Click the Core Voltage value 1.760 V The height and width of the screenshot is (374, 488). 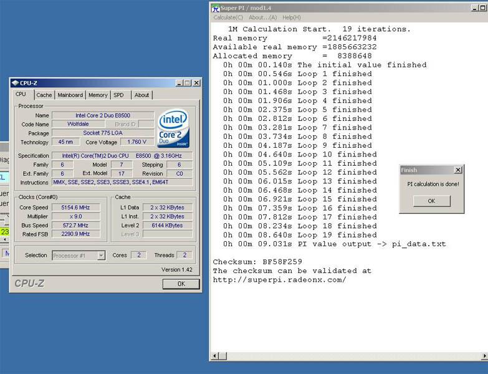[137, 142]
